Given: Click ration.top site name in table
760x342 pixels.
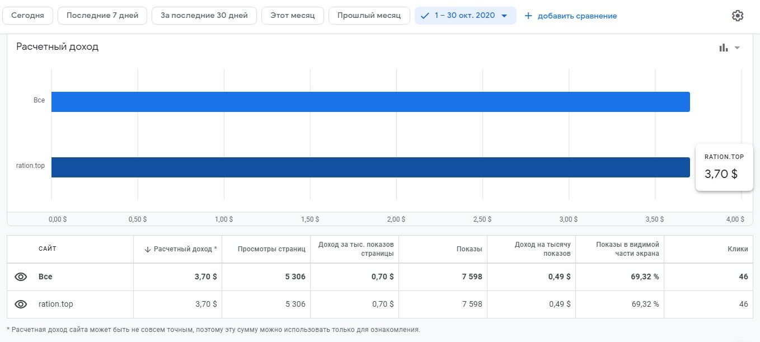Looking at the screenshot, I should click(x=55, y=304).
